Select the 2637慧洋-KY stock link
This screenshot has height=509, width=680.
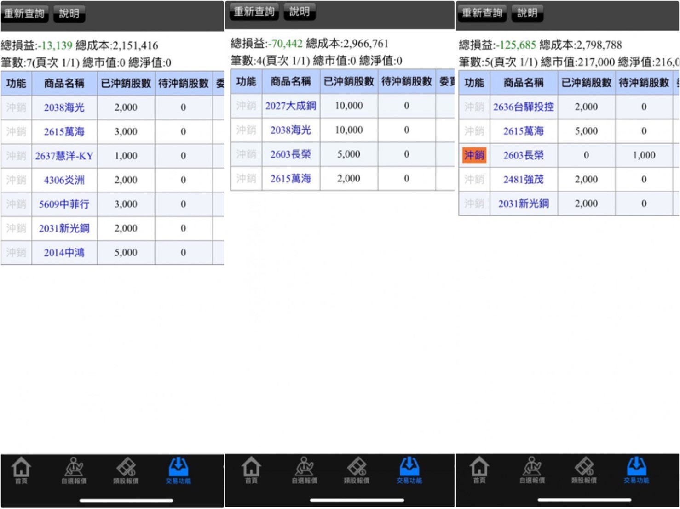point(64,156)
